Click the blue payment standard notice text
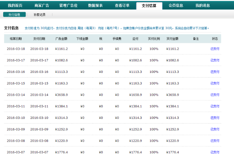Viewport: 234px width, 157px height. [x=117, y=28]
